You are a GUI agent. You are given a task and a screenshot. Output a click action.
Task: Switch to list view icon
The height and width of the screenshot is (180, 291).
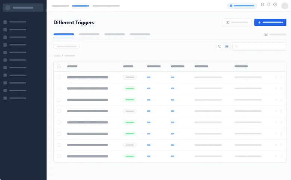click(x=227, y=46)
